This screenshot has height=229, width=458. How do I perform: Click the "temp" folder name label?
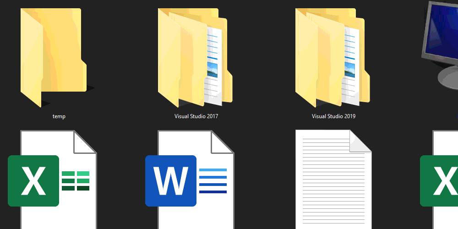click(x=59, y=116)
